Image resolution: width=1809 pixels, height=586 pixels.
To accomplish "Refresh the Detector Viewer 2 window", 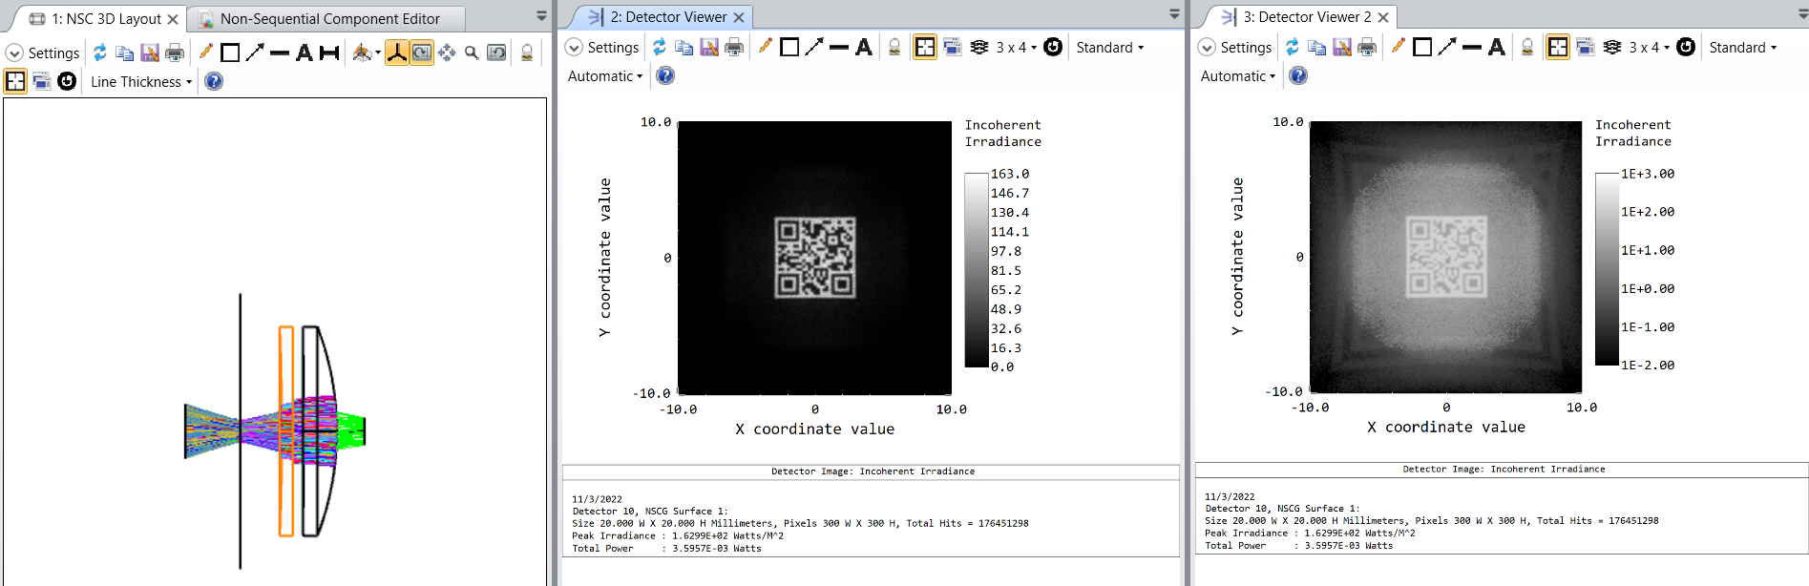I will point(1293,47).
